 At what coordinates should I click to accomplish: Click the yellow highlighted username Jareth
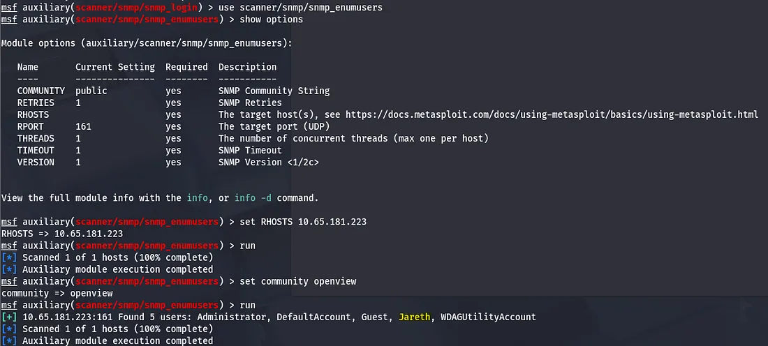tap(414, 317)
